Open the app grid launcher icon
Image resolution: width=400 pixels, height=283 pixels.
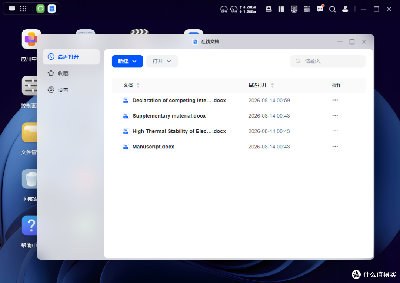pos(23,9)
